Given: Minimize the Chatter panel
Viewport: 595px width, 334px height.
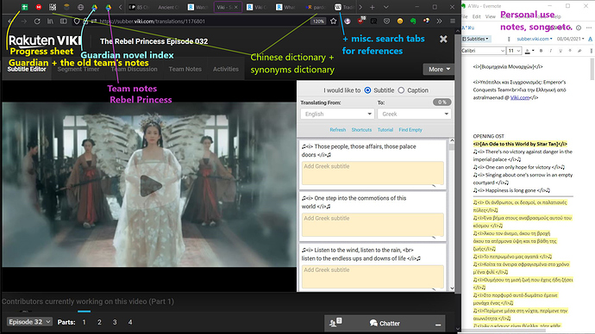Looking at the screenshot, I should 438,325.
